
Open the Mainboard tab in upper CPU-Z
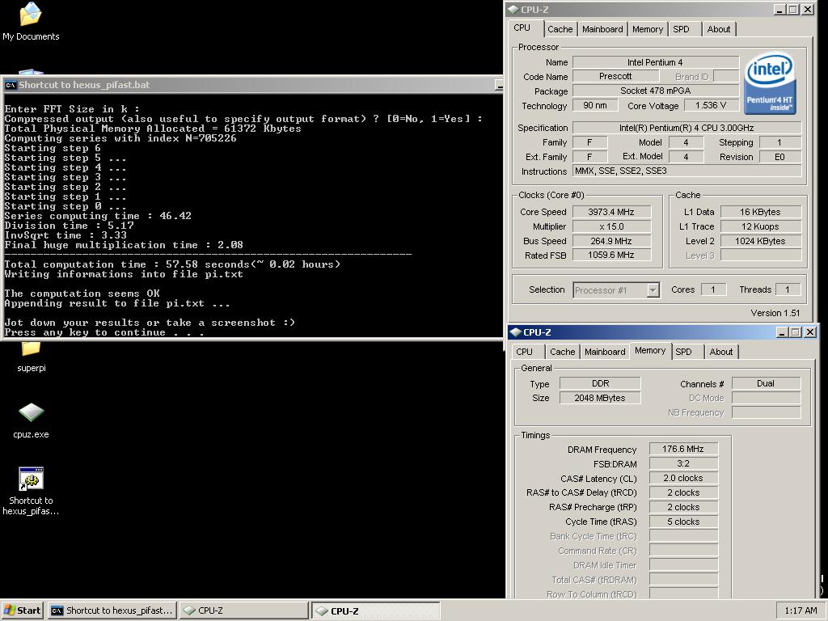point(602,29)
